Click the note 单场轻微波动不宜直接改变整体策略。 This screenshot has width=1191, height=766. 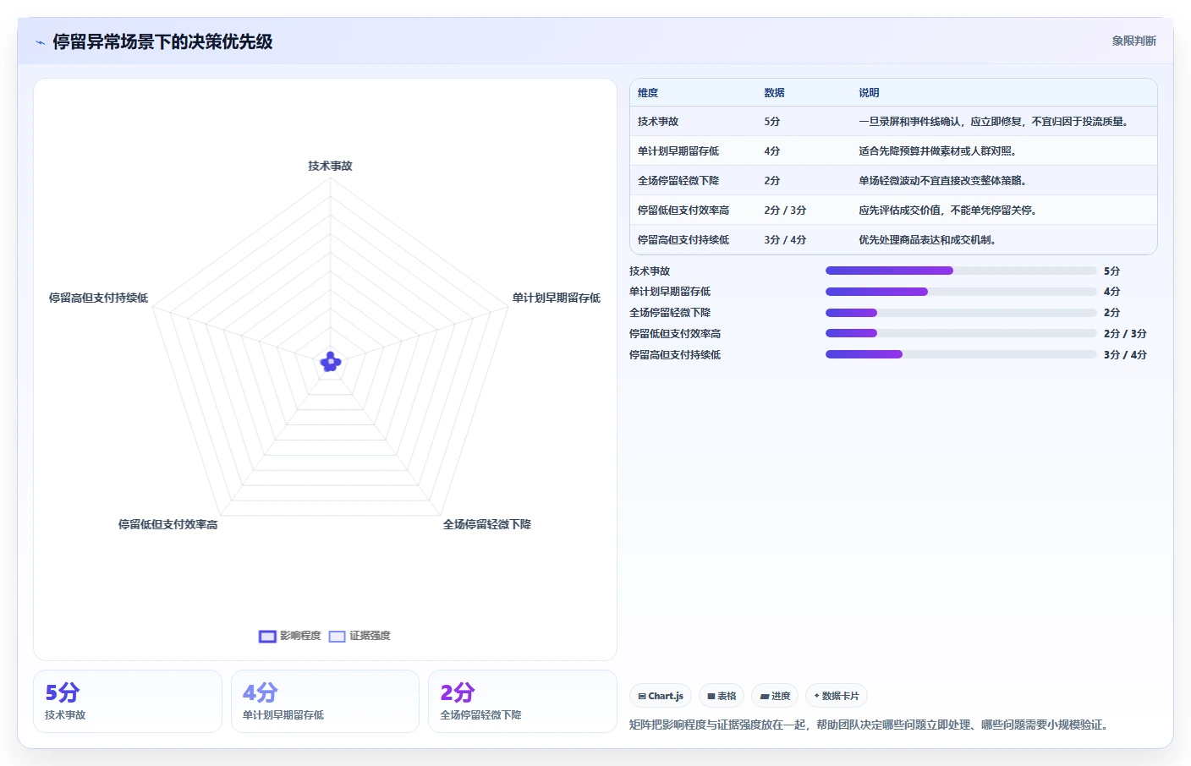pyautogui.click(x=944, y=181)
